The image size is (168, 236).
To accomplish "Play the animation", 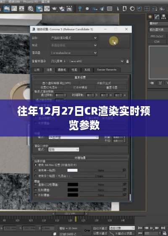I will pos(152,228).
